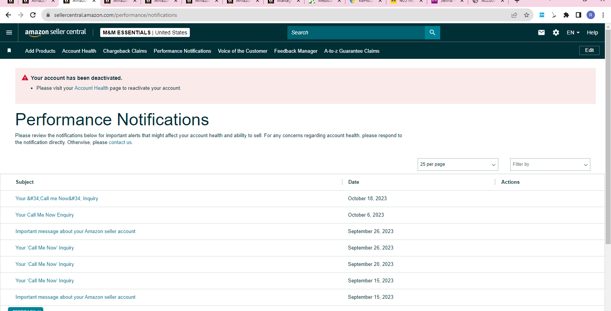Click the bookmark flag icon in the favorites bar
The image size is (611, 311).
click(9, 50)
